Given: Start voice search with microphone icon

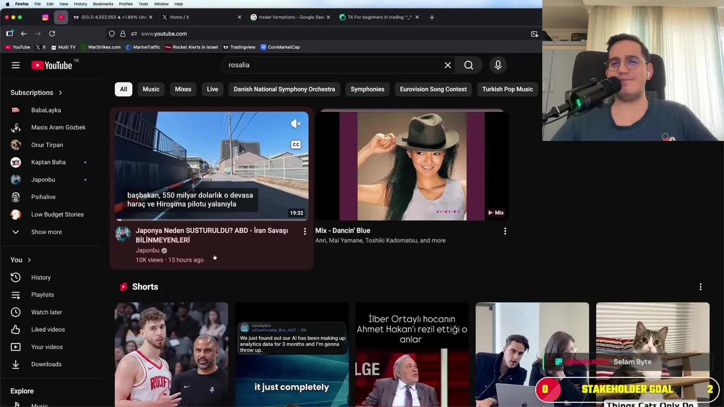Looking at the screenshot, I should (x=498, y=65).
